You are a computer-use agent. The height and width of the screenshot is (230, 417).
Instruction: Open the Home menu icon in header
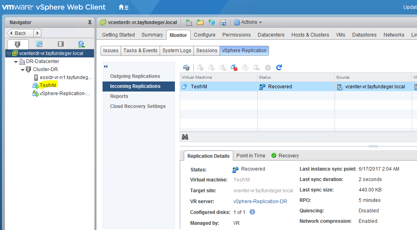coord(123,7)
